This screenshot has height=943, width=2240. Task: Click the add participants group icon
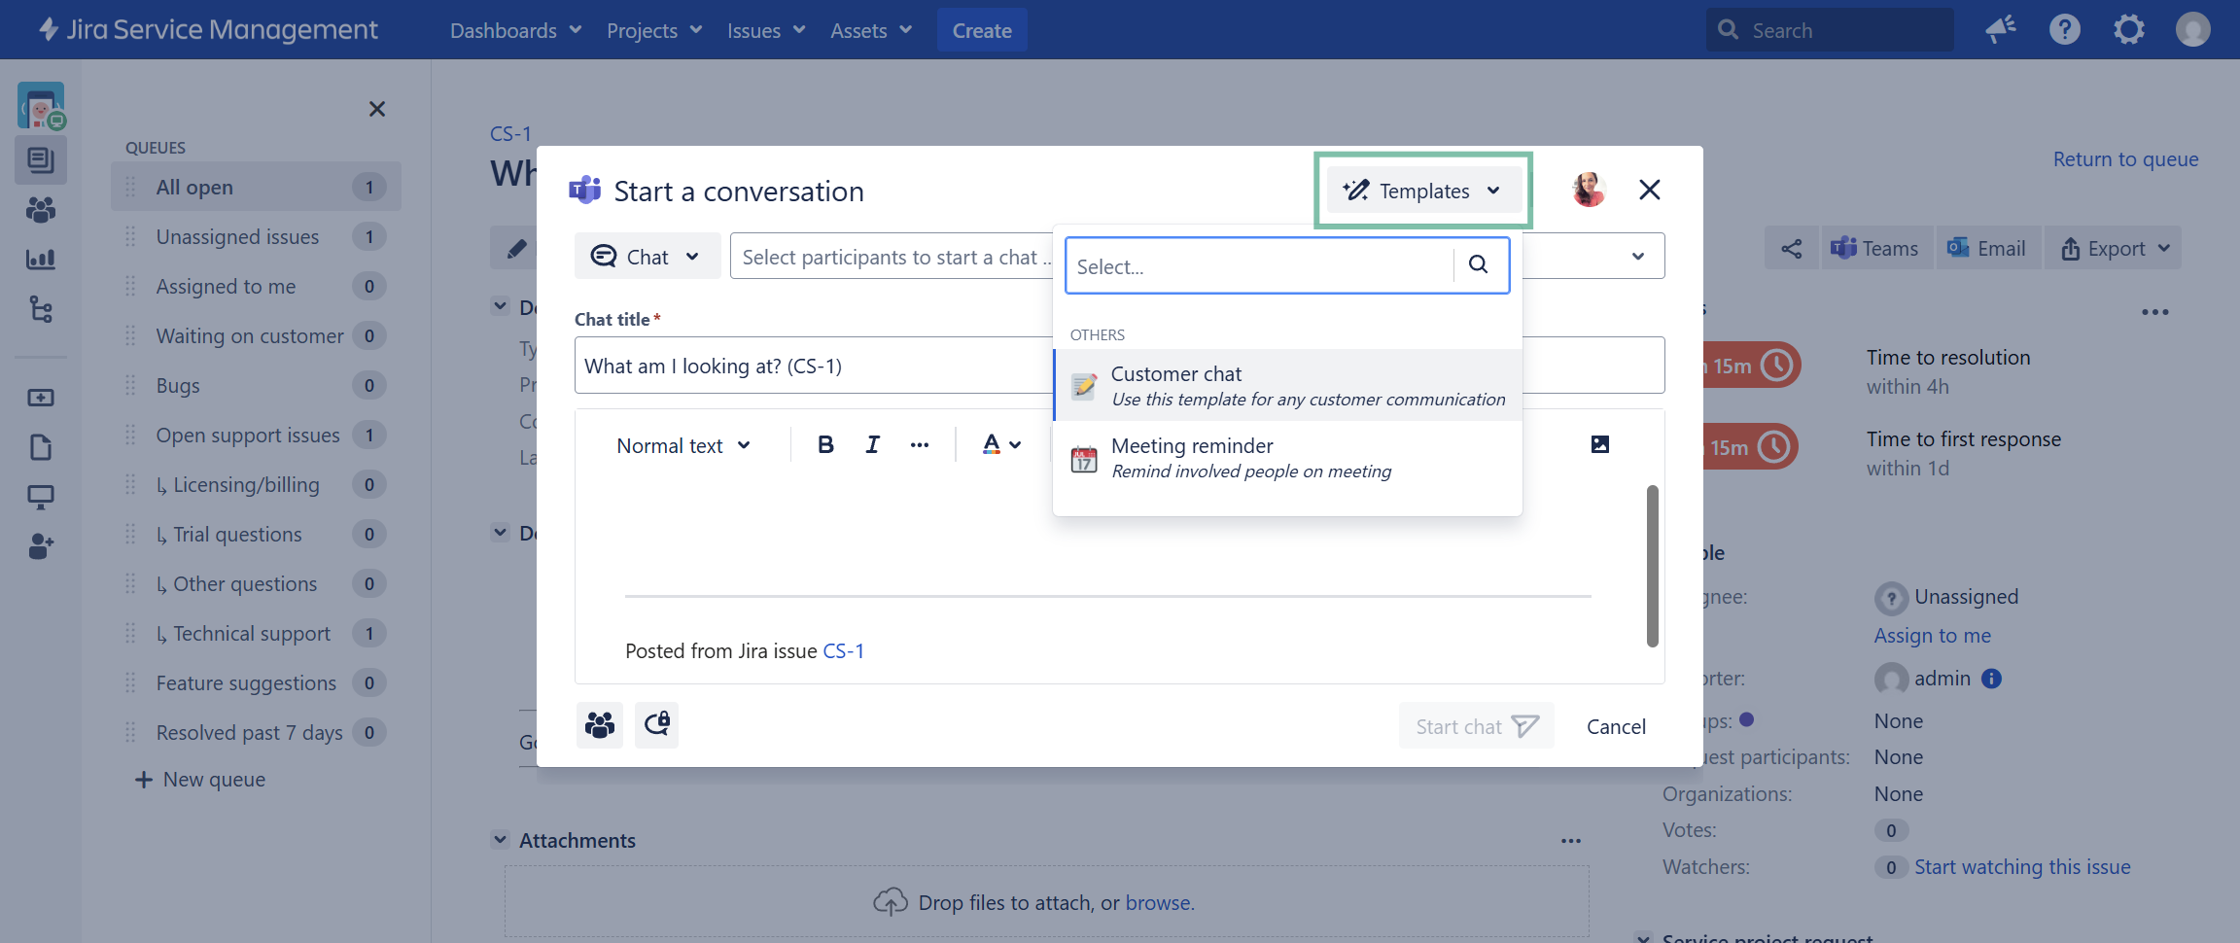click(x=600, y=725)
